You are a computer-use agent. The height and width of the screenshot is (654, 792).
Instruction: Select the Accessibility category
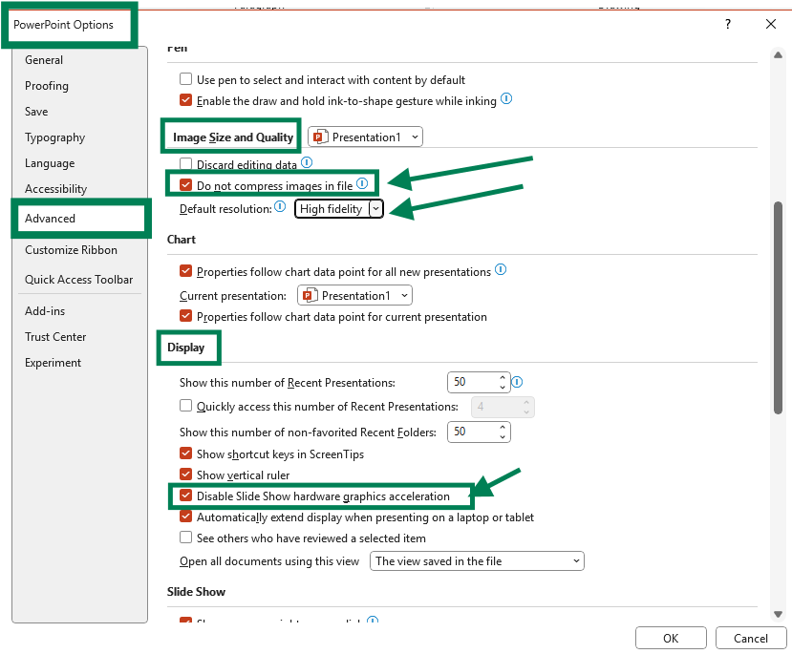[x=55, y=189]
